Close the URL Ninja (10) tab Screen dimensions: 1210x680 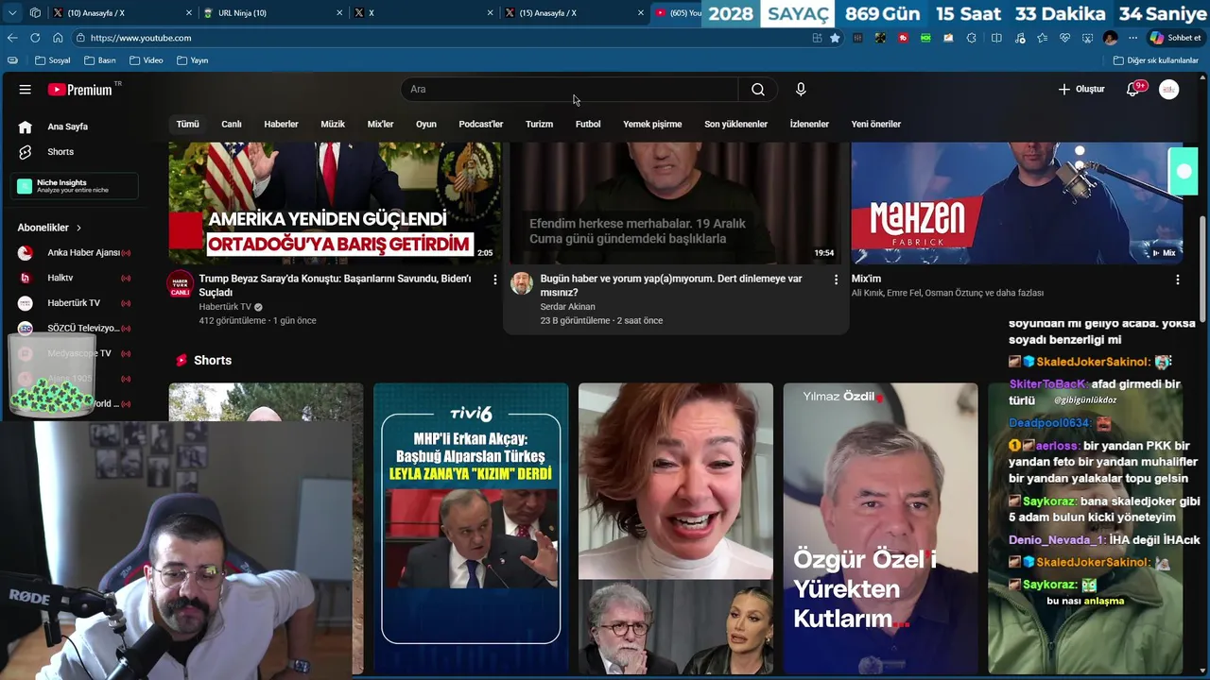(339, 13)
